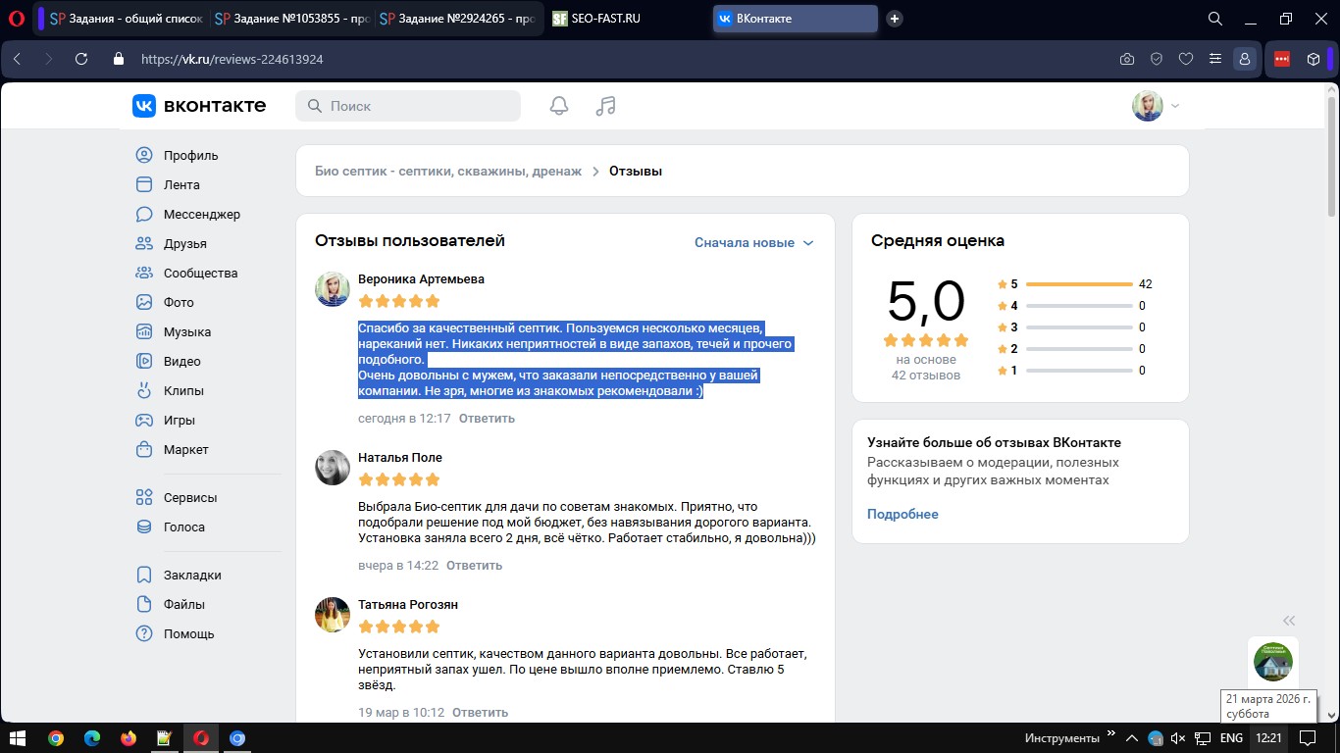1340x753 pixels.
Task: Open the browser profile icon
Action: point(1245,59)
